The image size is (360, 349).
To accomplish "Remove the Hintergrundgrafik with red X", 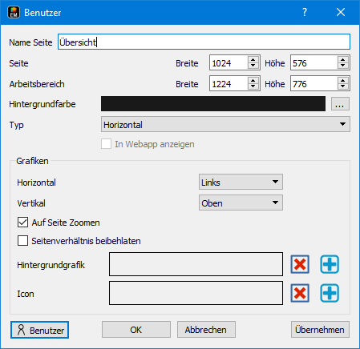I will click(x=300, y=264).
